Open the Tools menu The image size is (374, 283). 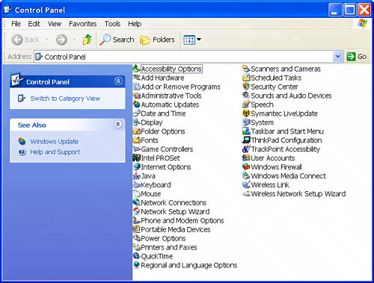pyautogui.click(x=112, y=24)
